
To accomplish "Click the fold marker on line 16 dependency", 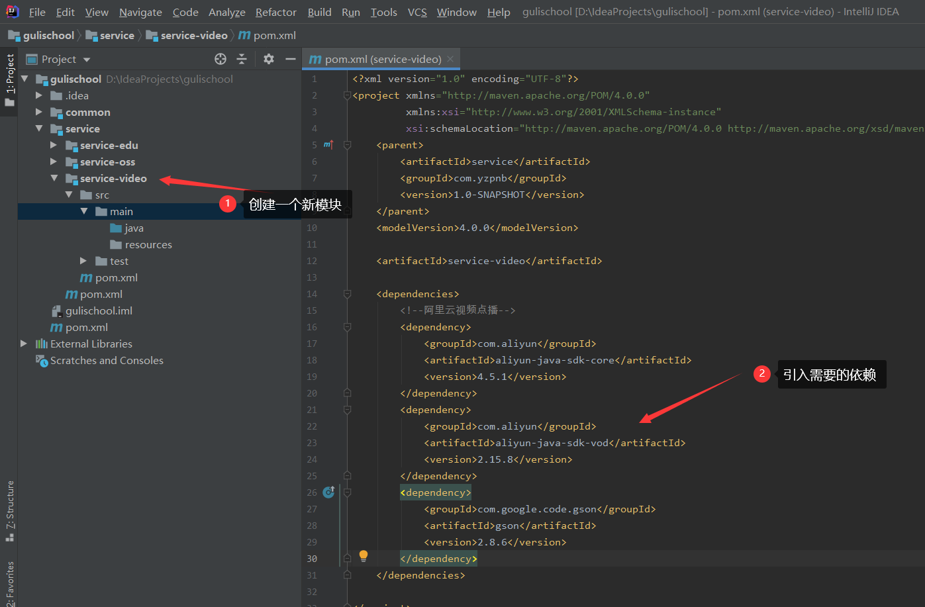I will [347, 326].
